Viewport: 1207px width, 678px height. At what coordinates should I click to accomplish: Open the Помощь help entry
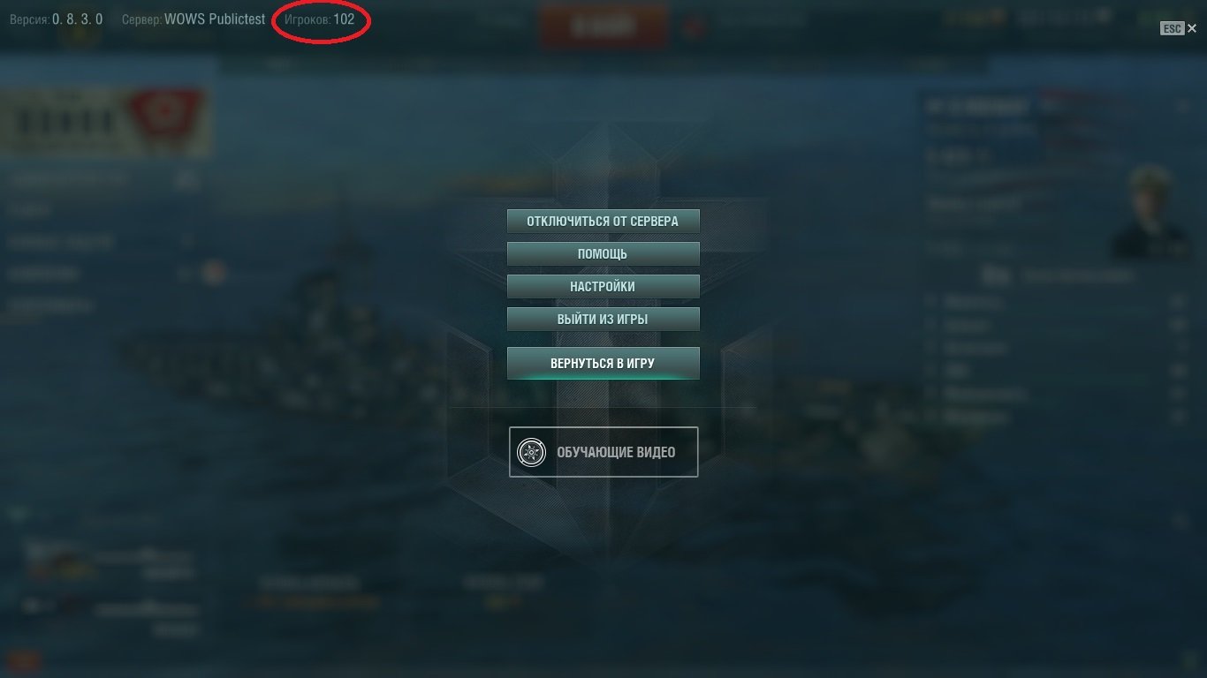(603, 253)
